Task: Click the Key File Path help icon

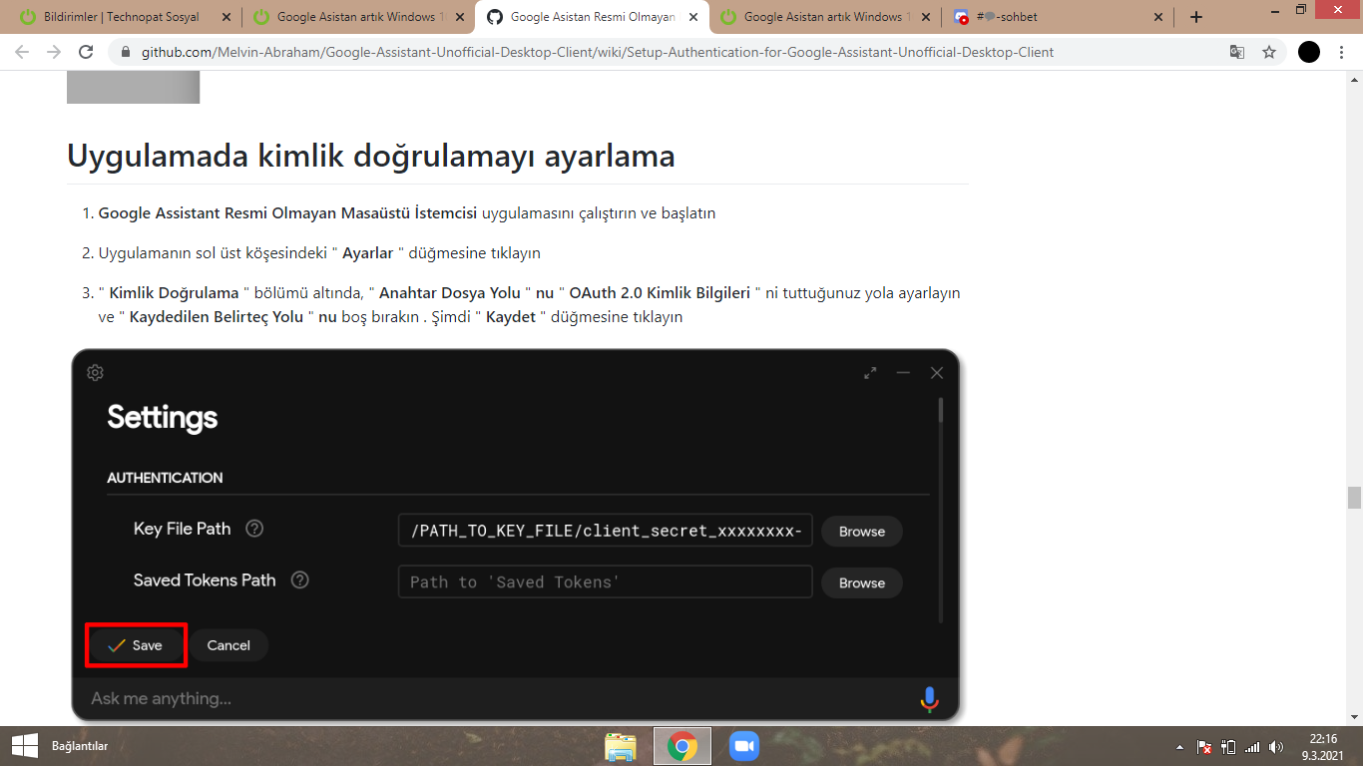Action: 254,529
